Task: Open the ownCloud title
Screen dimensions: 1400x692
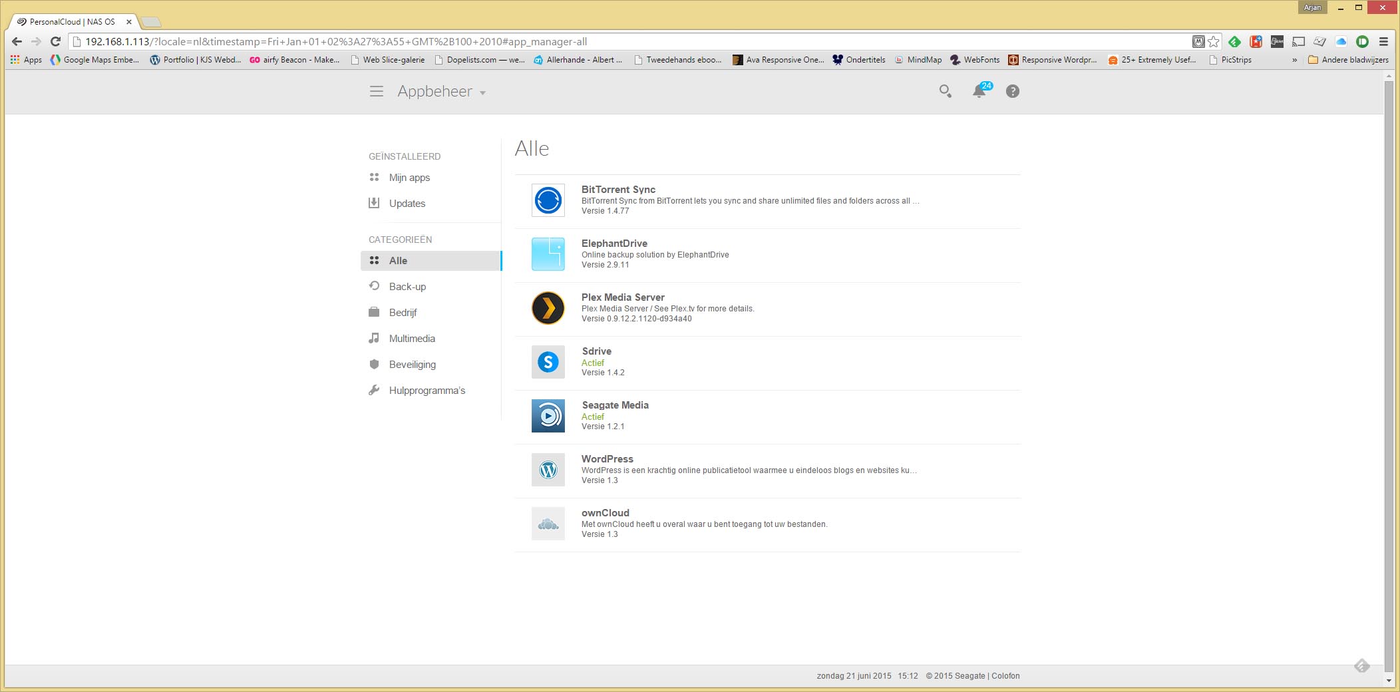Action: tap(606, 513)
